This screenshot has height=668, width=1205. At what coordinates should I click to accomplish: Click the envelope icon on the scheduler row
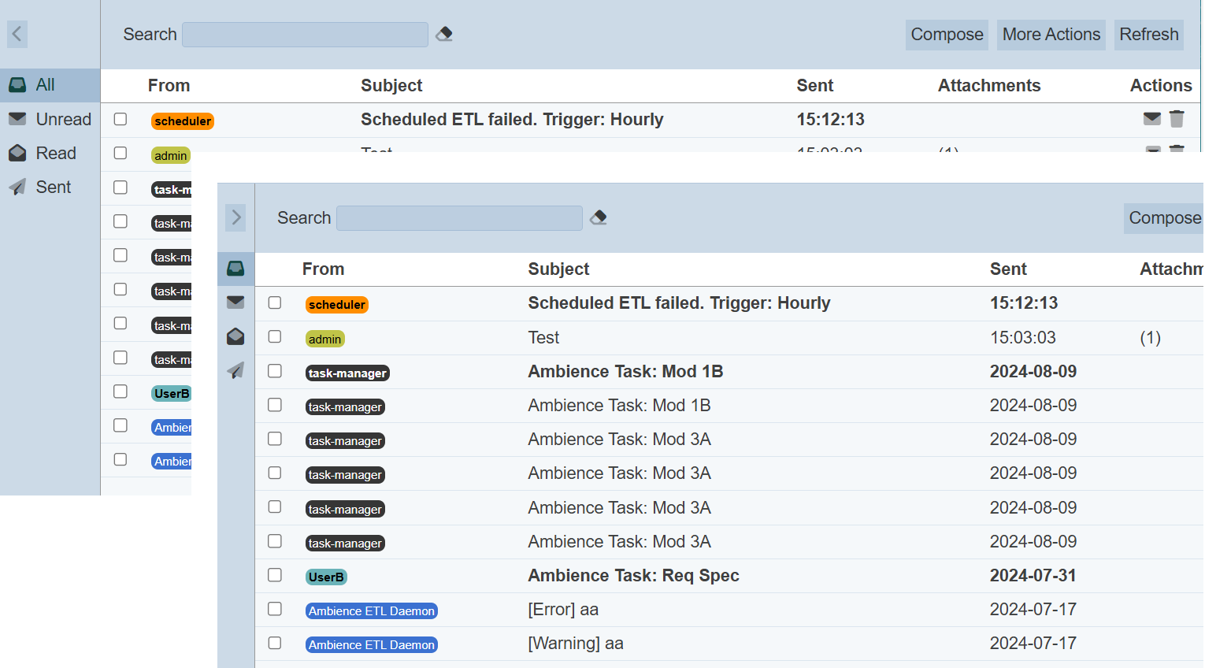tap(1151, 119)
